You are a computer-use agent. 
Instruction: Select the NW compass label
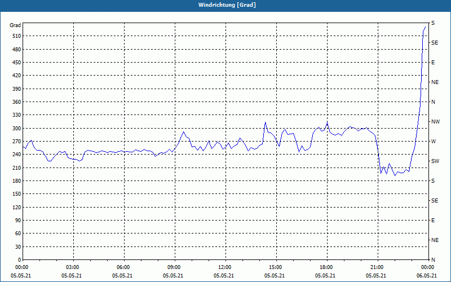[x=435, y=122]
